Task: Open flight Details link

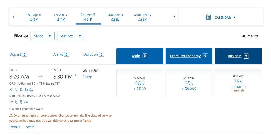Action: (15, 127)
